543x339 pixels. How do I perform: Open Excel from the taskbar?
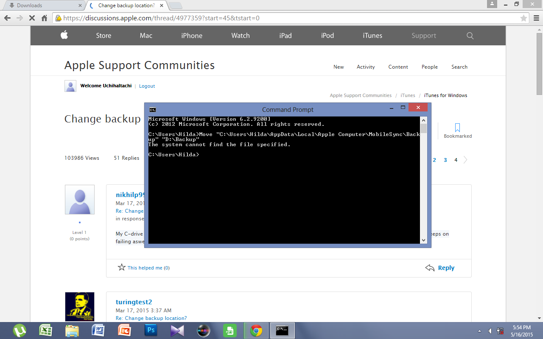click(x=46, y=331)
